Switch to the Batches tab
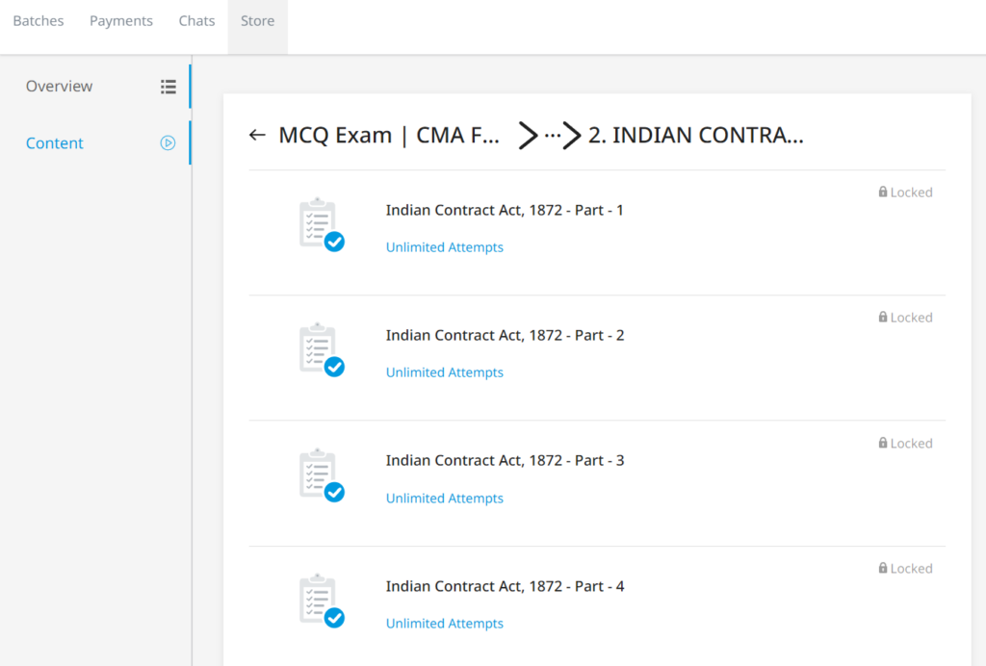The image size is (986, 666). 39,21
